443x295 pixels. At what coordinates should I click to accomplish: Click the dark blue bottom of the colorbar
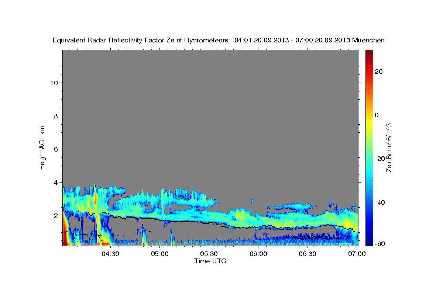click(369, 242)
